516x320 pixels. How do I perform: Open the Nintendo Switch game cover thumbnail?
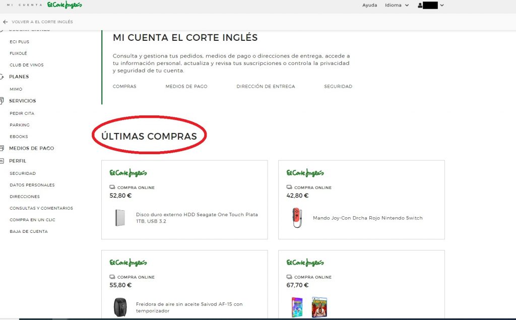click(297, 307)
